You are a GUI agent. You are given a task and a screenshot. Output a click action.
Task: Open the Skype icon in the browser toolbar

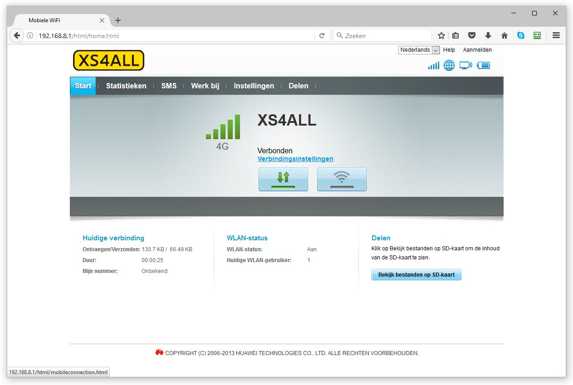click(521, 35)
